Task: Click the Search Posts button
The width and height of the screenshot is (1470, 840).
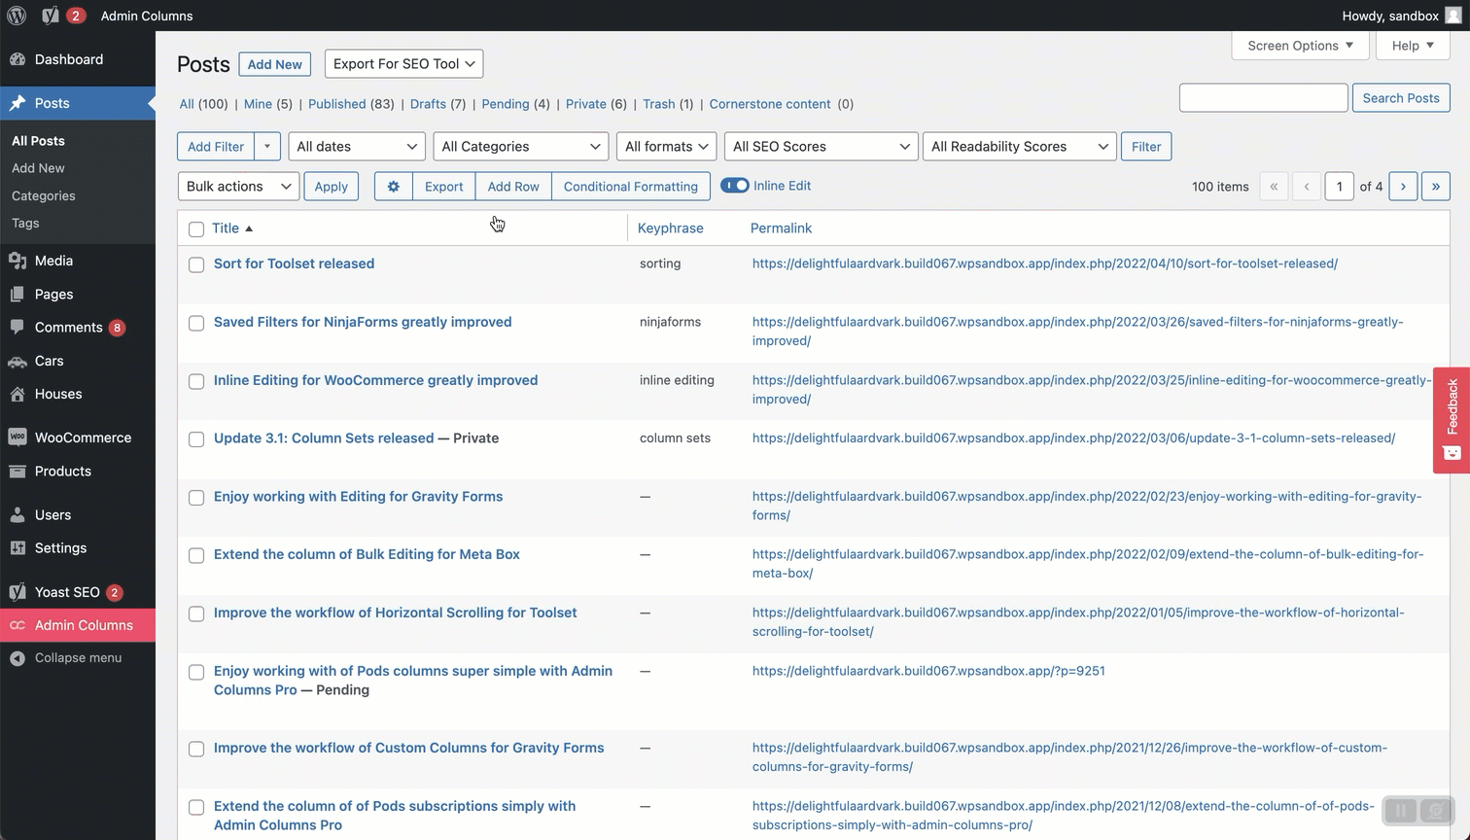Action: click(1401, 98)
